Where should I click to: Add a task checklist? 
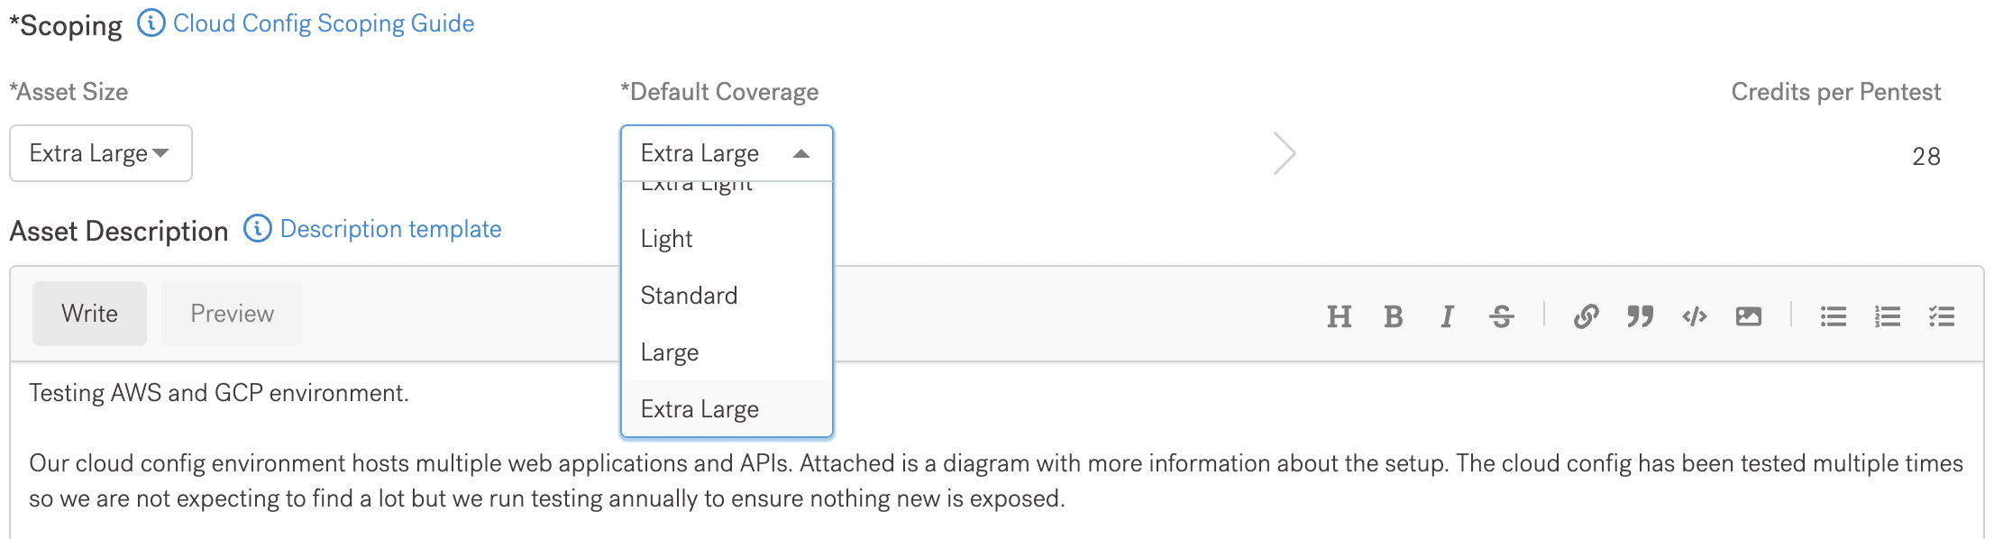(1942, 316)
